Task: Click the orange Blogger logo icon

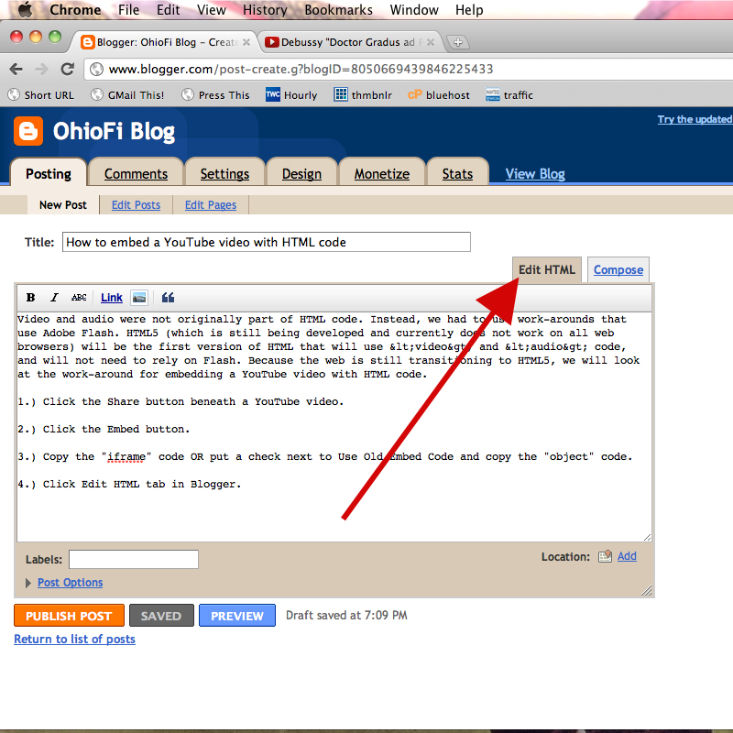Action: point(28,131)
